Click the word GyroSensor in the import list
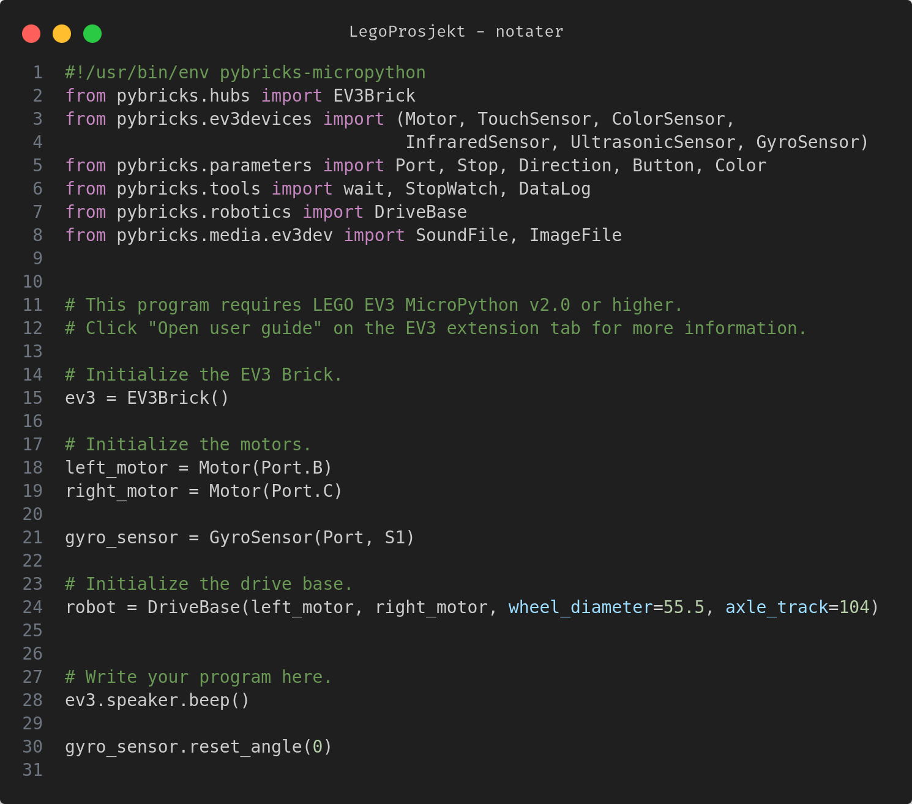 pyautogui.click(x=807, y=143)
